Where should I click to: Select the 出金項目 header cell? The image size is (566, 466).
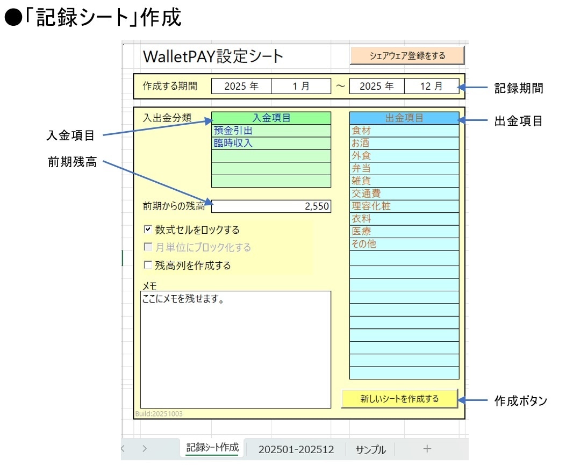coord(404,118)
